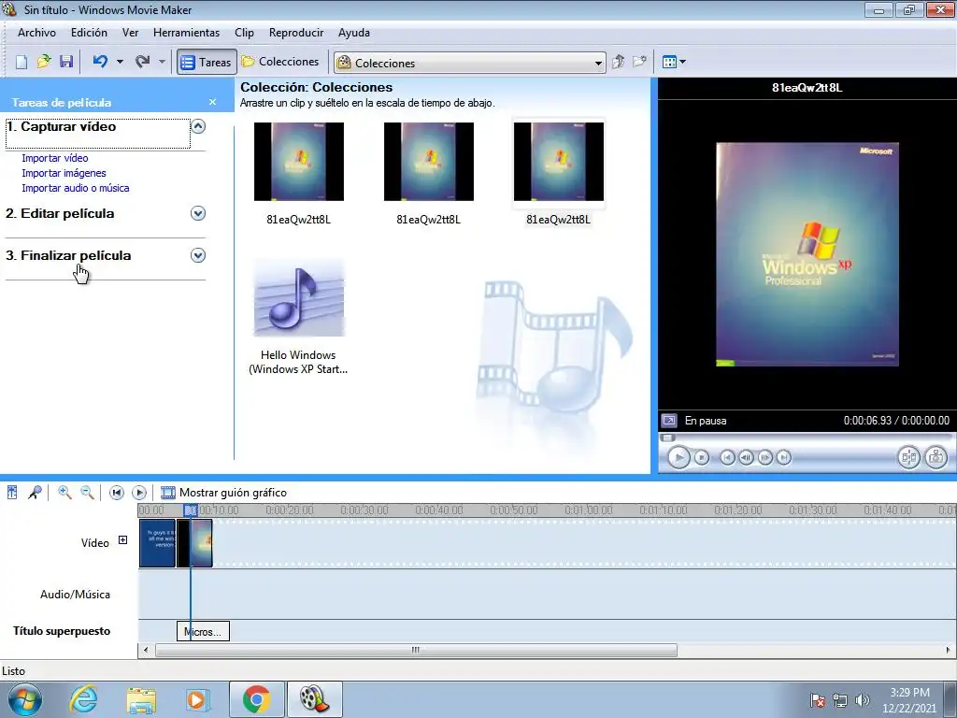This screenshot has height=718, width=957.
Task: Open the Herramientas menu
Action: pos(186,33)
